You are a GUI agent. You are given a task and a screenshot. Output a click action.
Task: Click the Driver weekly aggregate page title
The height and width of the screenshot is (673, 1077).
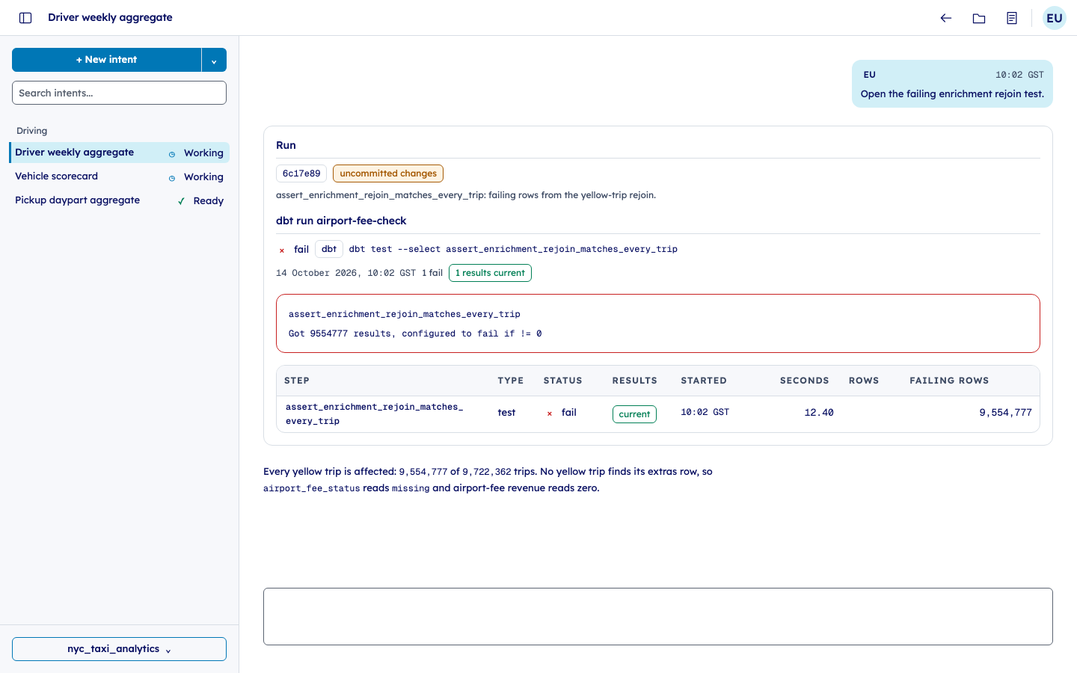tap(110, 17)
